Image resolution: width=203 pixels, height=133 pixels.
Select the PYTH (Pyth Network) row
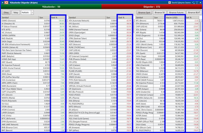click(x=100, y=80)
